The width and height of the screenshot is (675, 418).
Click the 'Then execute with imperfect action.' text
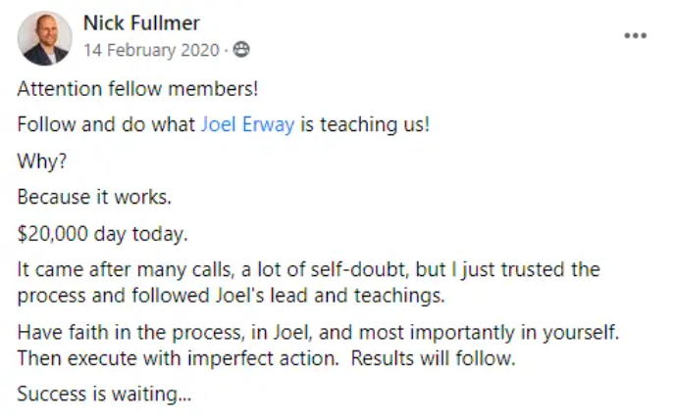pos(179,358)
